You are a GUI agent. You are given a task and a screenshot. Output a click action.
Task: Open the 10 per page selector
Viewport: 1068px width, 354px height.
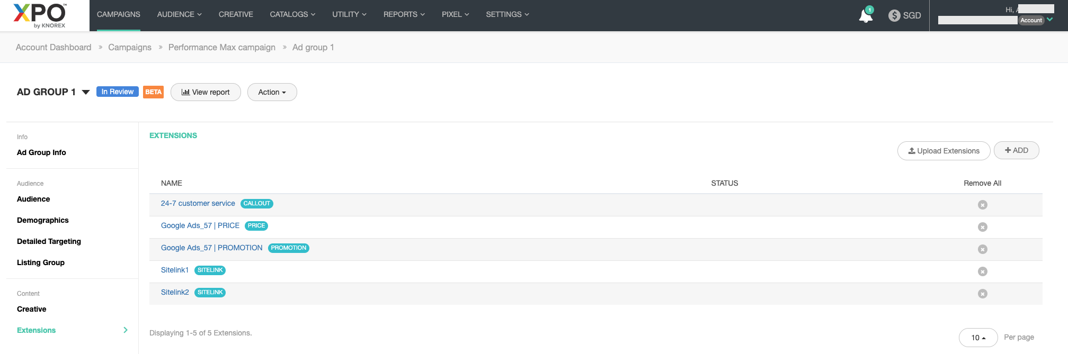(978, 338)
